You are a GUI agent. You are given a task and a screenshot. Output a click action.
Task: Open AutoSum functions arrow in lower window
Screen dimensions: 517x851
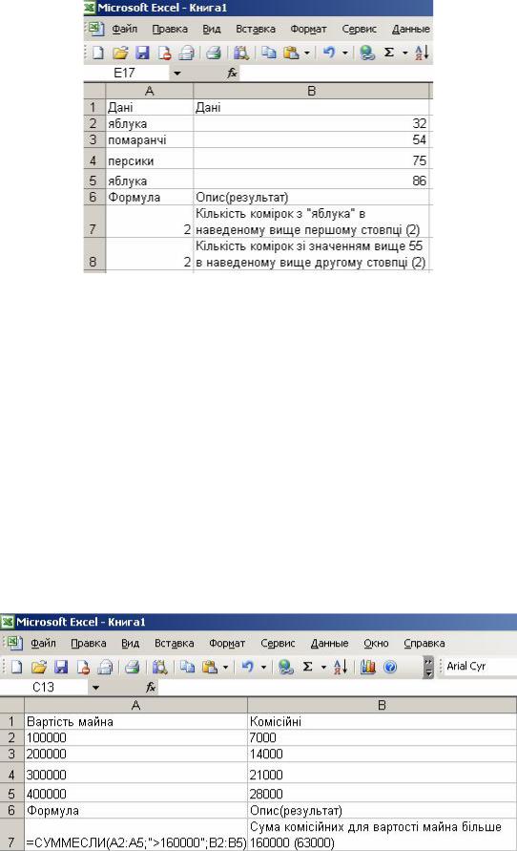point(323,667)
